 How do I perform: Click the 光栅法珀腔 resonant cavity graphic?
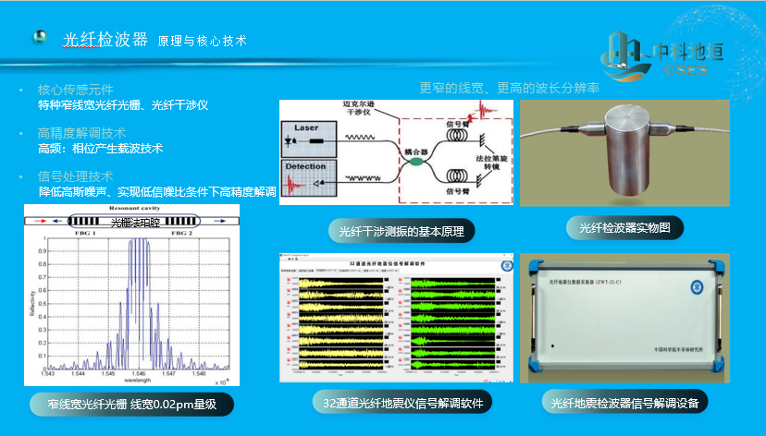tap(135, 222)
